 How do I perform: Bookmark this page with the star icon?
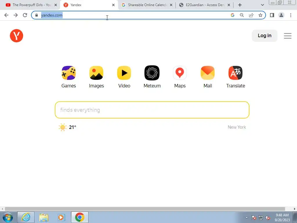coord(260,15)
